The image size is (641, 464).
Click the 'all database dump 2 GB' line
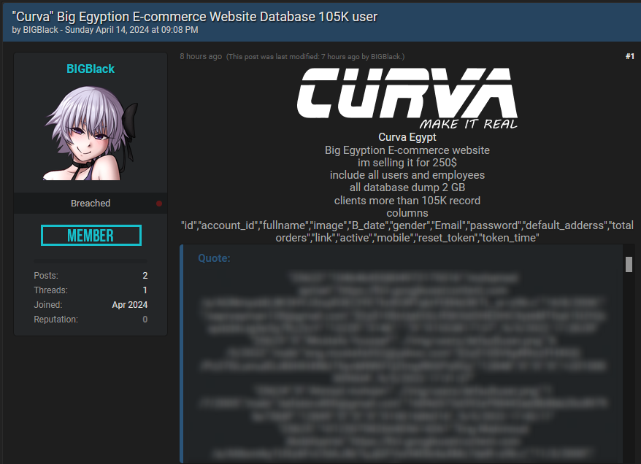point(407,187)
